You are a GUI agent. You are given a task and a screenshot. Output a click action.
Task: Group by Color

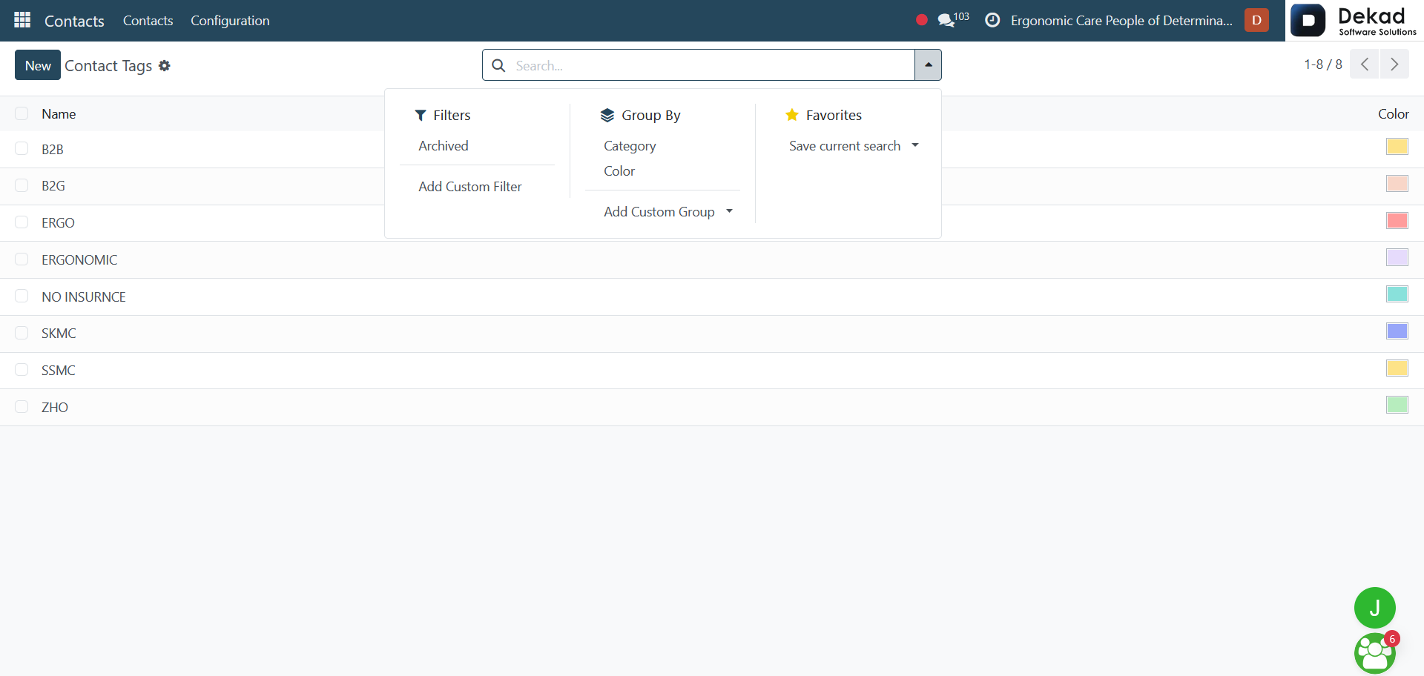619,171
